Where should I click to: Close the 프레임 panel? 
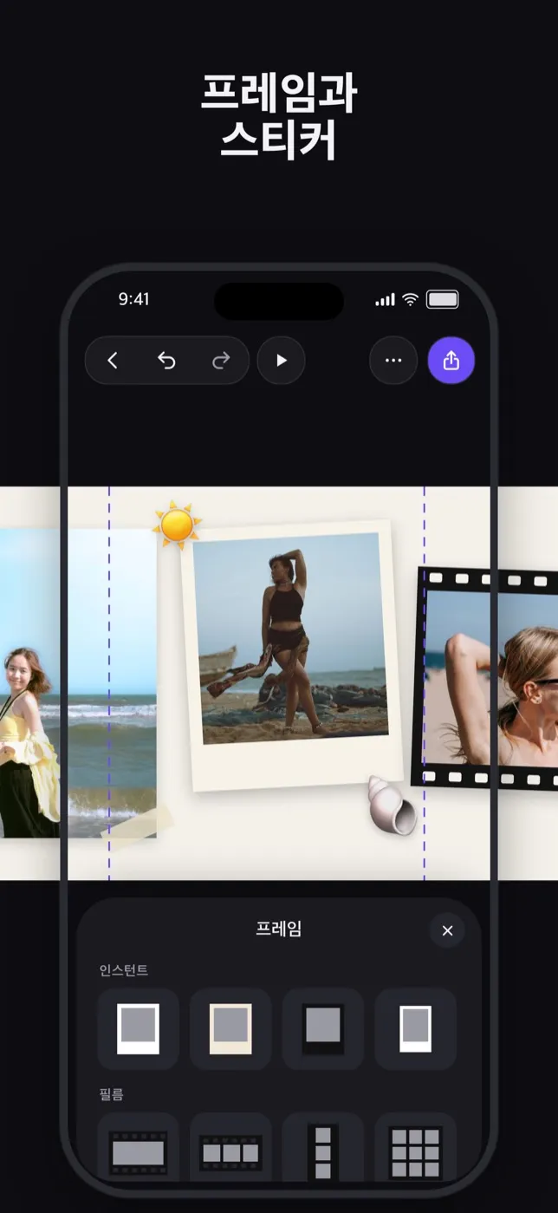447,930
